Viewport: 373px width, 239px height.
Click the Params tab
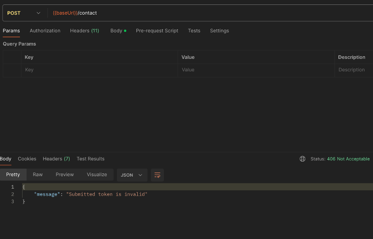pyautogui.click(x=11, y=31)
